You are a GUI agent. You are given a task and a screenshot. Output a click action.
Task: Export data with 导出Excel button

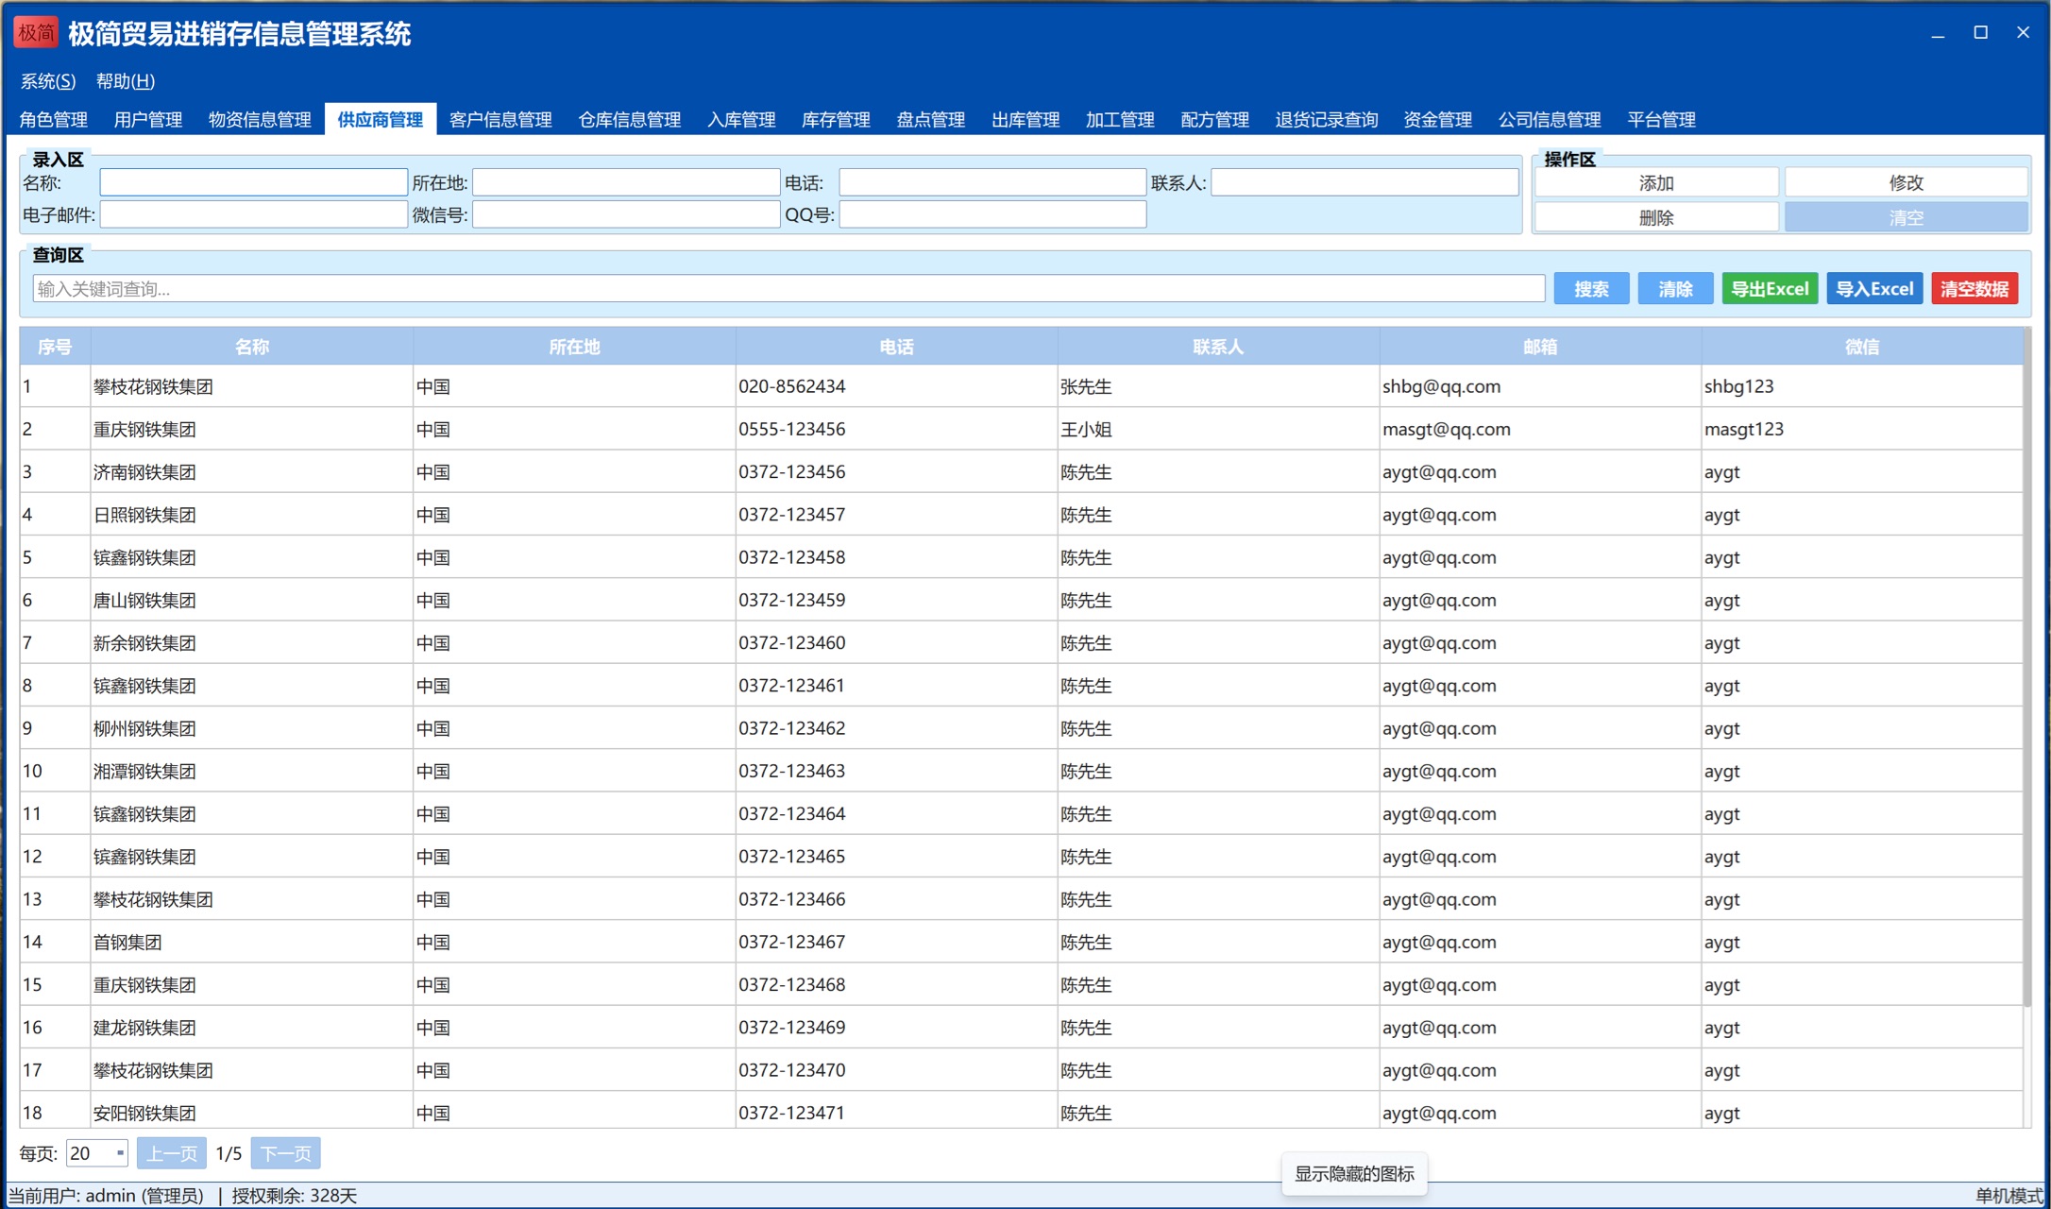(x=1770, y=289)
